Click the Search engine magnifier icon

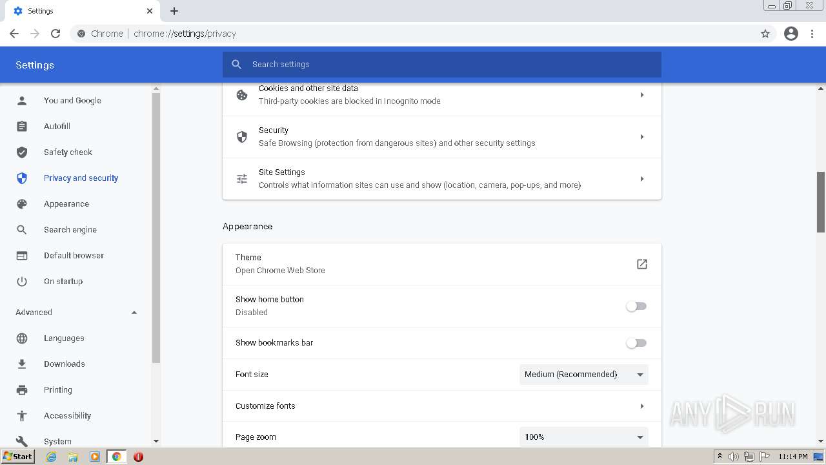(22, 230)
